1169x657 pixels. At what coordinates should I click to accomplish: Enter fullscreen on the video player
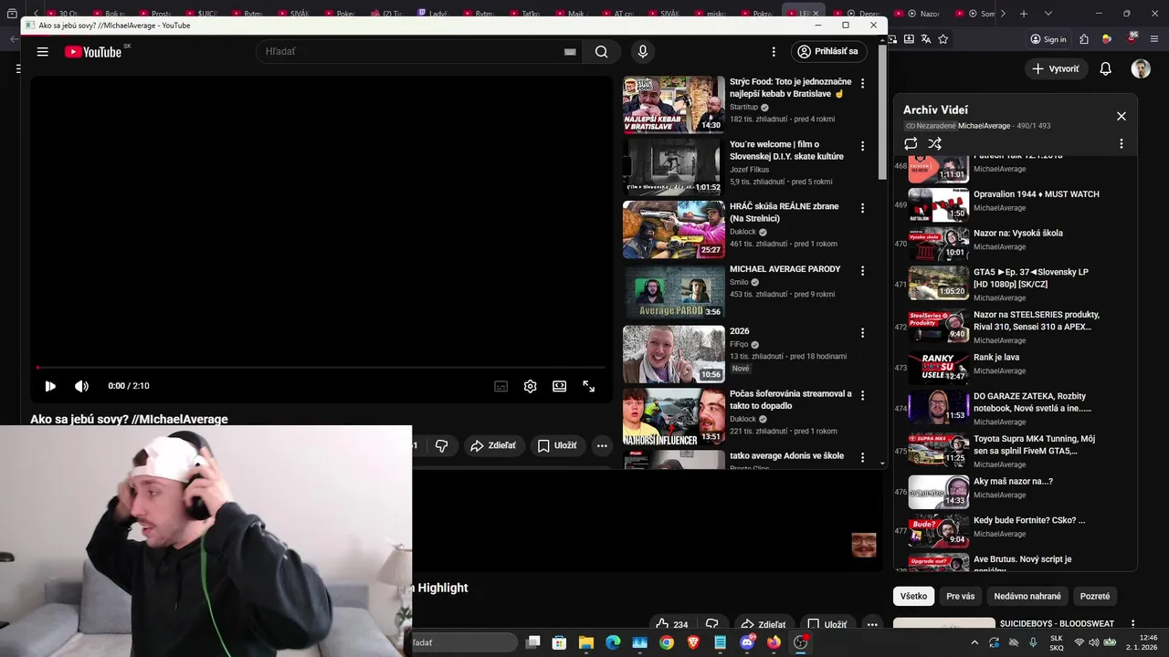(x=588, y=386)
